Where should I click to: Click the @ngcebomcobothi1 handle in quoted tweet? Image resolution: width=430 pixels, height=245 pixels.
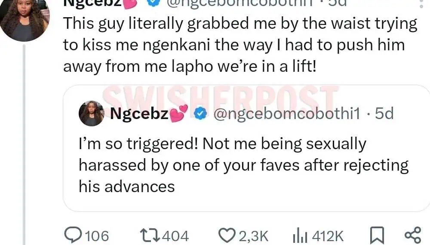pos(286,113)
